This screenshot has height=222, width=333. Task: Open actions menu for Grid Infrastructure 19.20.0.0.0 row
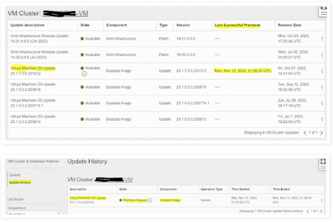[x=322, y=54]
